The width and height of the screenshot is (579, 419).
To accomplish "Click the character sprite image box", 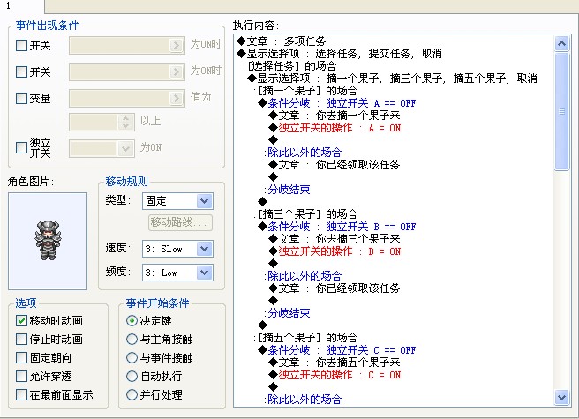I will 48,241.
